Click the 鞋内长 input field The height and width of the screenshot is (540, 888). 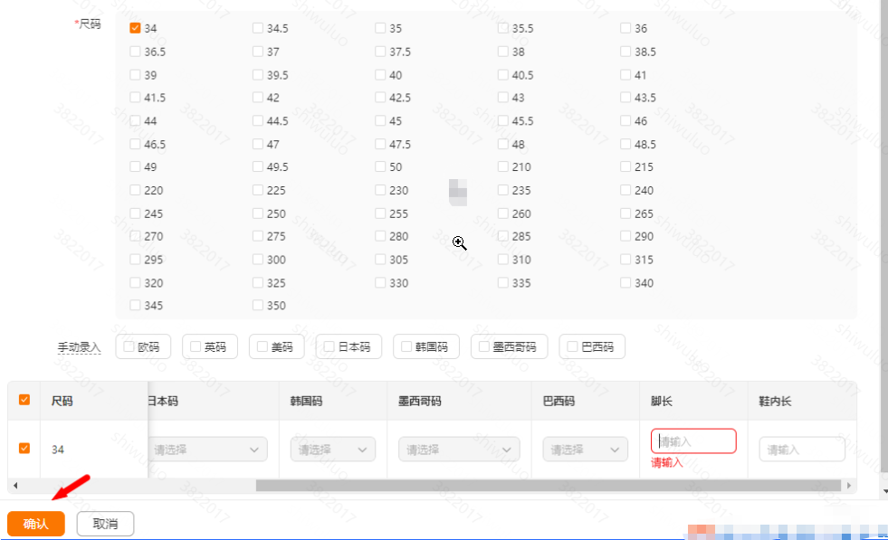click(800, 449)
